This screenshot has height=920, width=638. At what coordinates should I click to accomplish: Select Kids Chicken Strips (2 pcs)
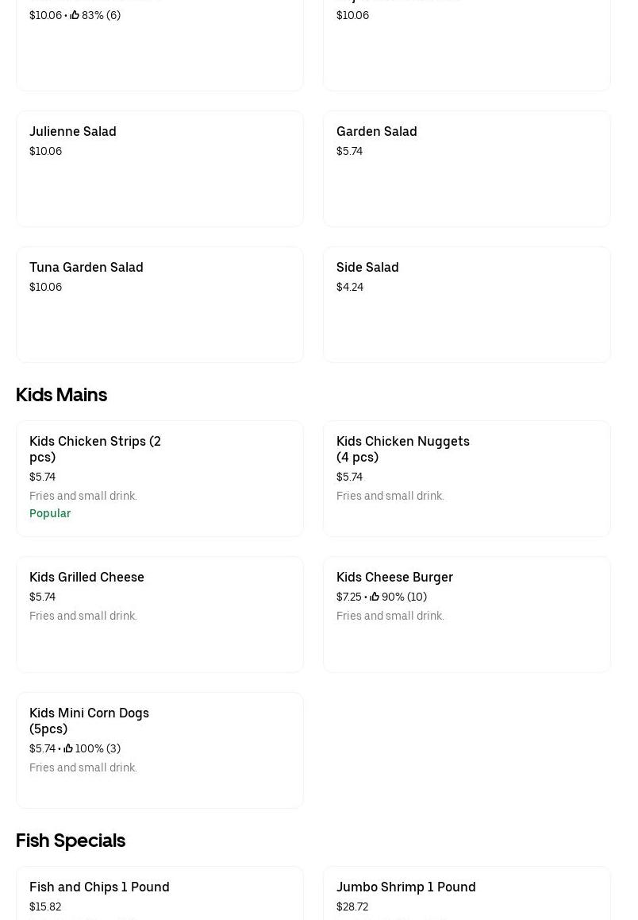point(159,478)
